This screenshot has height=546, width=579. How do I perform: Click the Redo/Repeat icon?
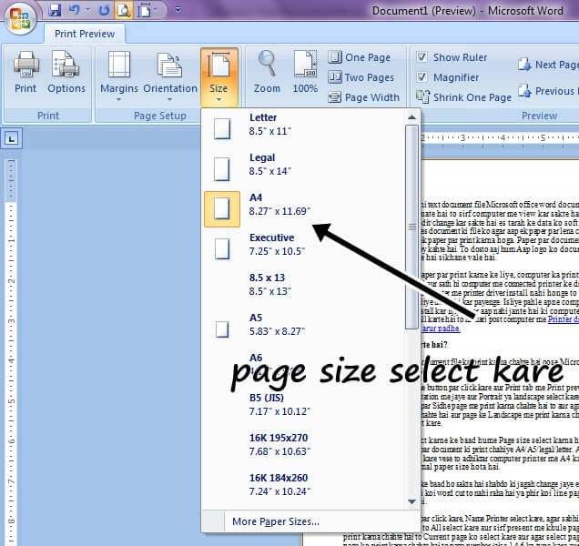(105, 10)
